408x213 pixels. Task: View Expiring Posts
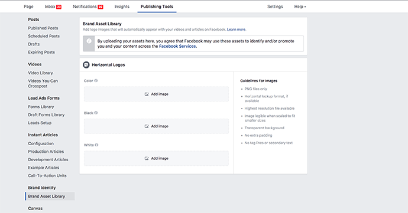[41, 52]
